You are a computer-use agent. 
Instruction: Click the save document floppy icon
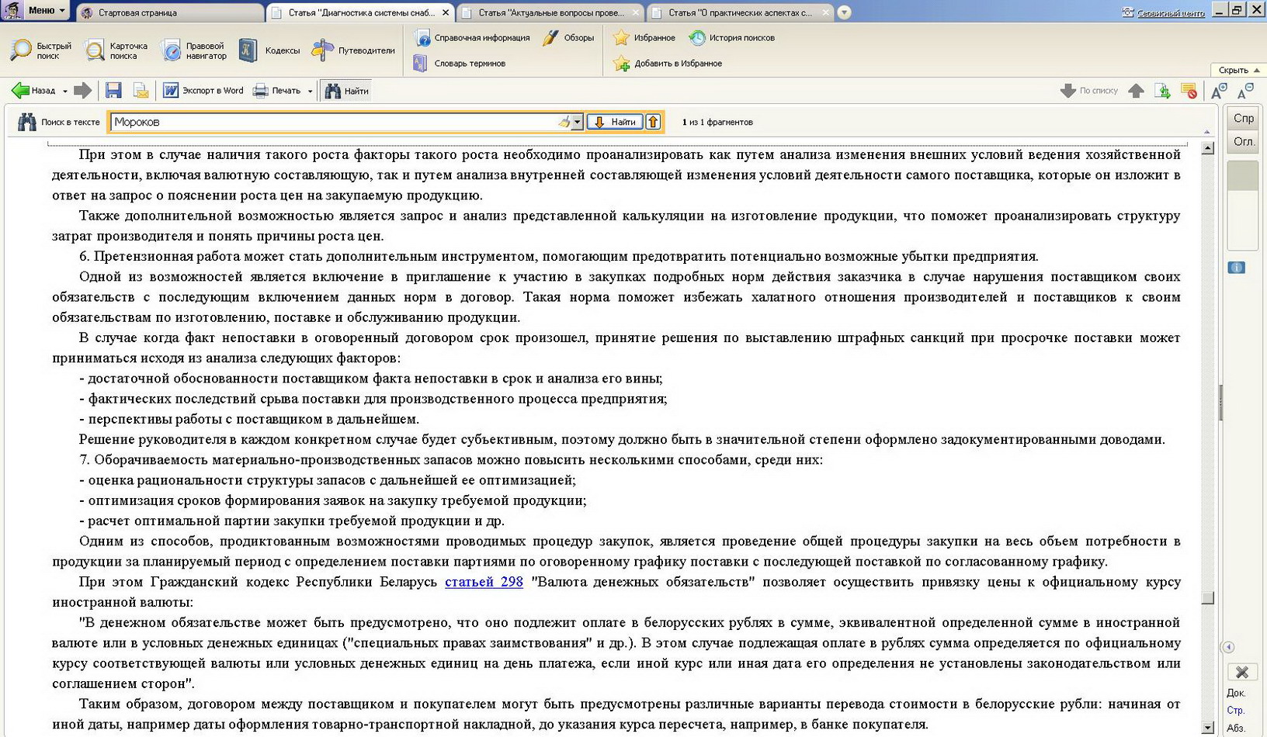(113, 91)
